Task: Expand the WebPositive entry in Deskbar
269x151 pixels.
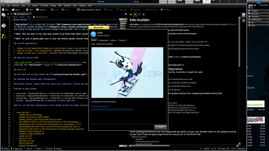Action: 258,20
